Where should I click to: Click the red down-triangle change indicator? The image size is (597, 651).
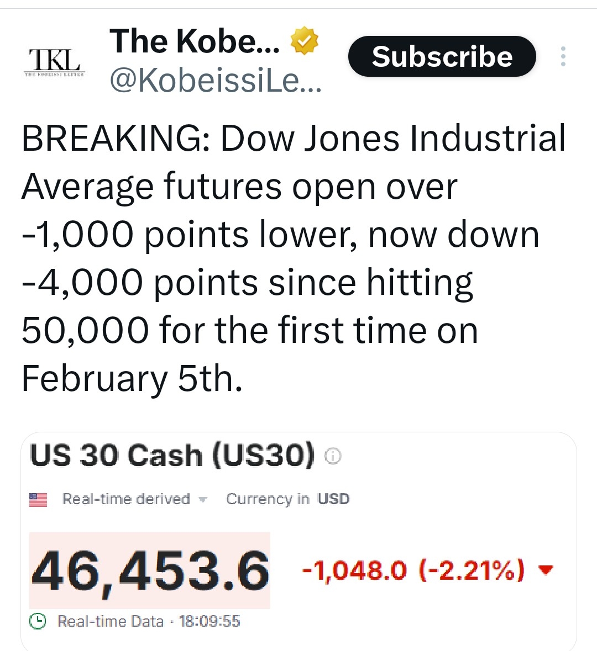[x=545, y=570]
